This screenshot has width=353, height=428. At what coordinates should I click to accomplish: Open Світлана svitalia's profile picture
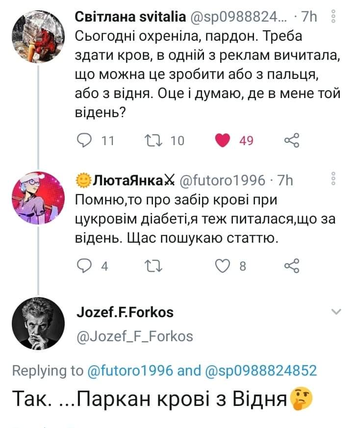point(38,36)
